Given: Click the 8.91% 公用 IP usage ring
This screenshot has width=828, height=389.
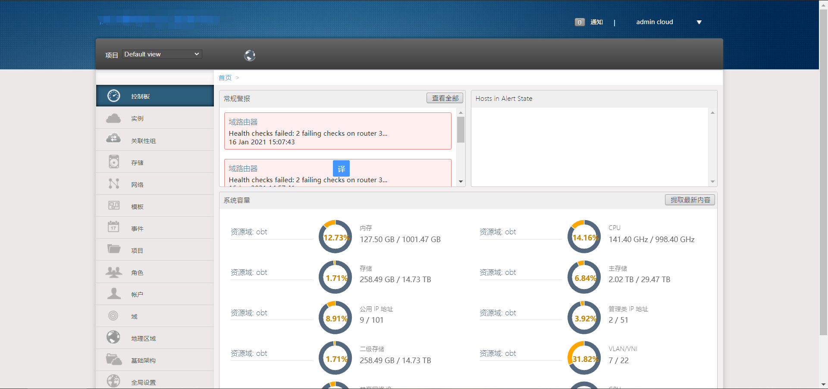Looking at the screenshot, I should [x=336, y=318].
